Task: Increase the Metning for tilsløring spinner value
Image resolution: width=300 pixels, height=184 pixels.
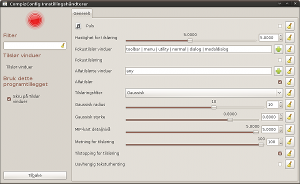Action: click(280, 140)
